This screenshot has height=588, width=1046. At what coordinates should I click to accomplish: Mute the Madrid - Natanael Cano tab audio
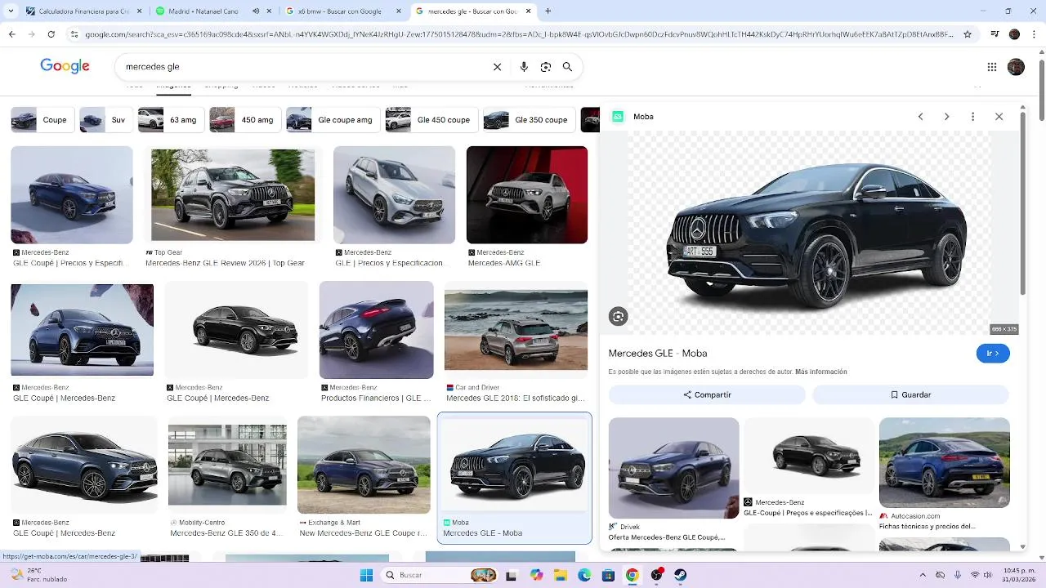click(257, 11)
